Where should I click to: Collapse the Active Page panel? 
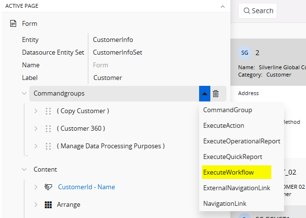(223, 6)
